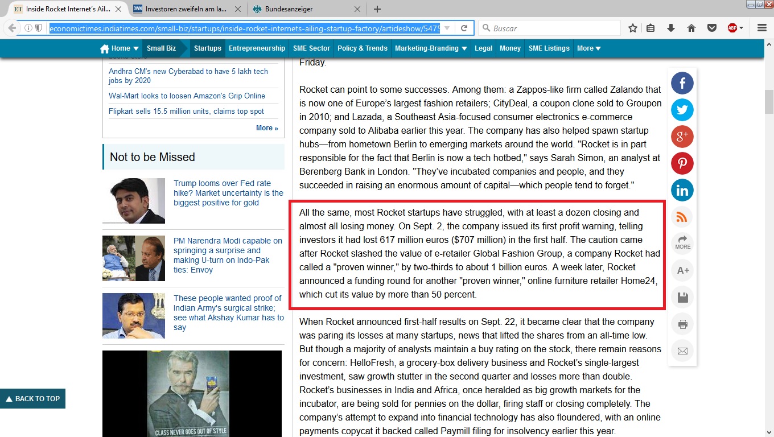Show site information icon in address bar
The width and height of the screenshot is (774, 437).
28,28
